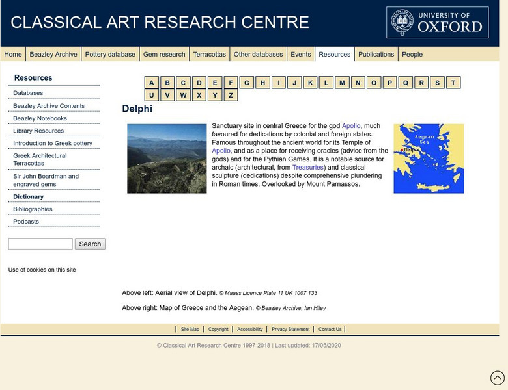
Task: Open the Beazley Archive tab
Action: pyautogui.click(x=53, y=55)
